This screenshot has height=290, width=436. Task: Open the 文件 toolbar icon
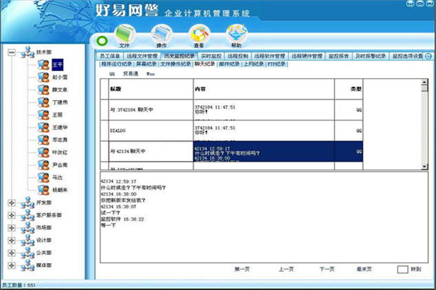[x=124, y=36]
